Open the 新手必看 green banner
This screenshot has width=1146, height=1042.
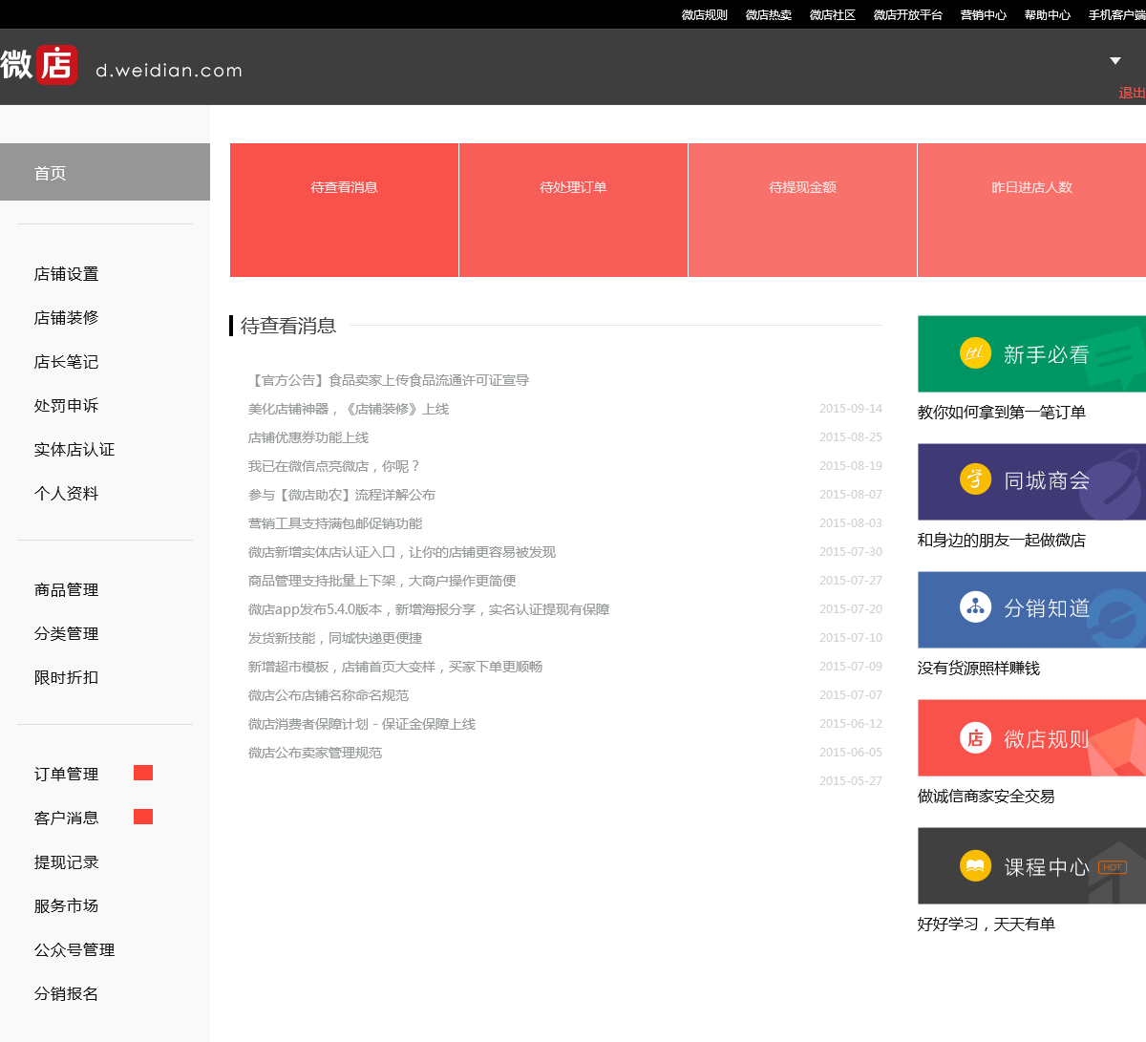1031,353
